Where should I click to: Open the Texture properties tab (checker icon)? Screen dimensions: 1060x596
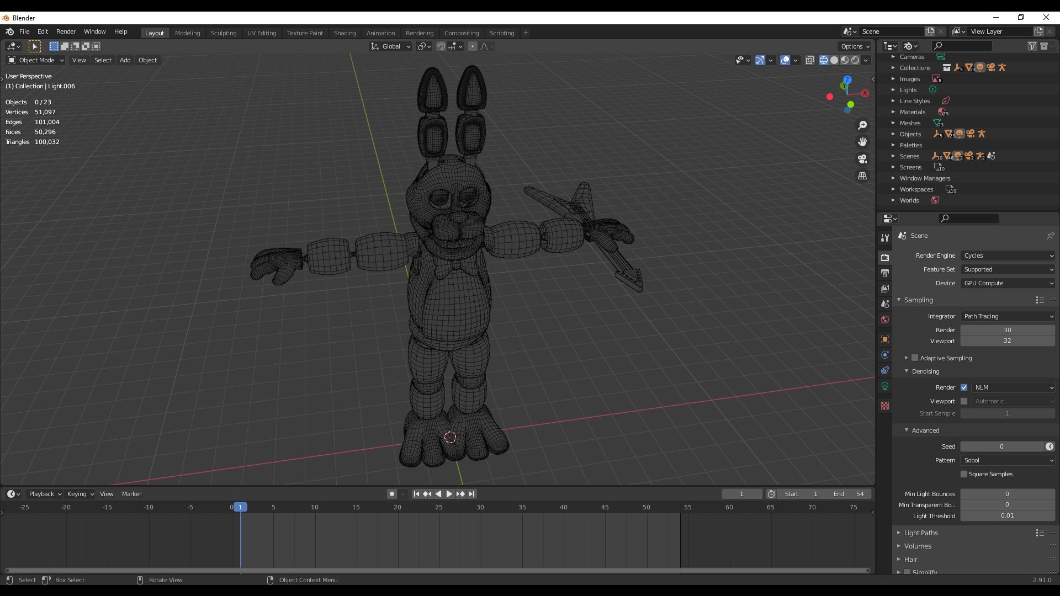click(885, 406)
